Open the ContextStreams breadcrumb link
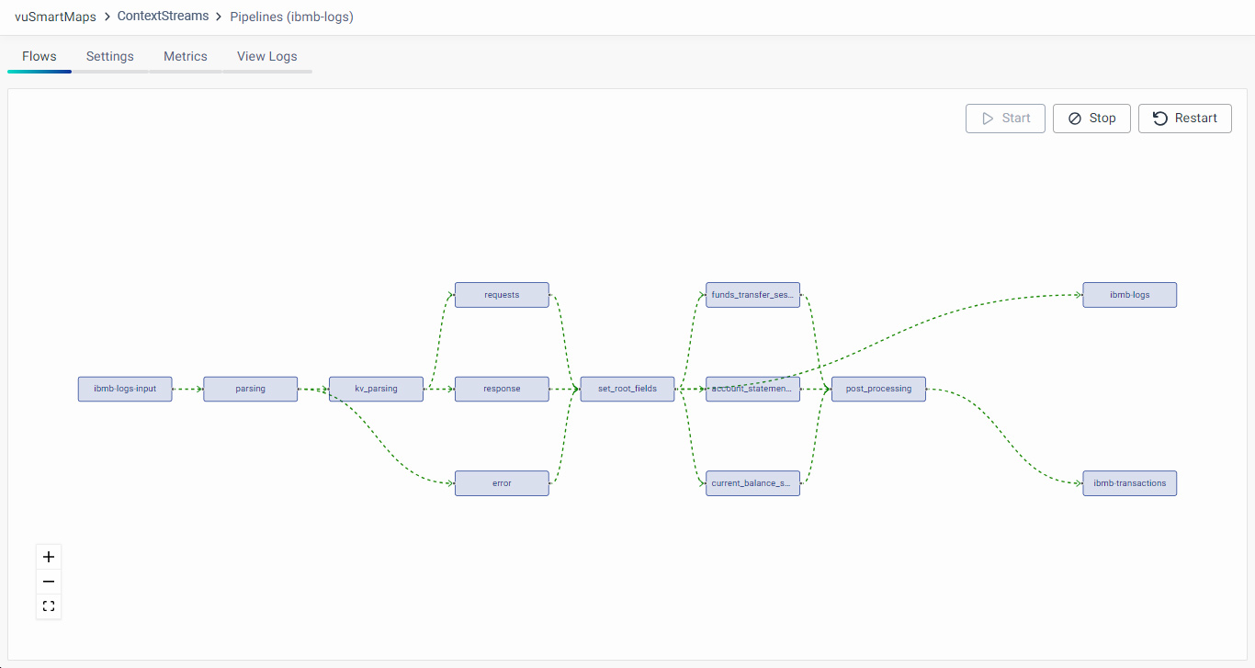This screenshot has height=668, width=1255. 163,17
